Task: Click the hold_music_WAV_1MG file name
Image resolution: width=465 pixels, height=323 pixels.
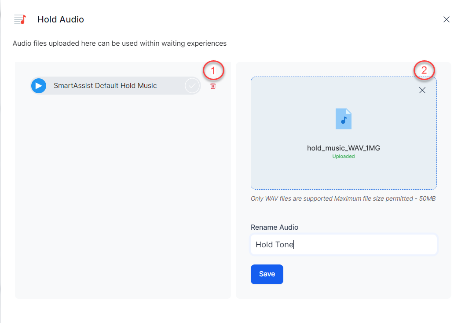Action: pyautogui.click(x=344, y=148)
